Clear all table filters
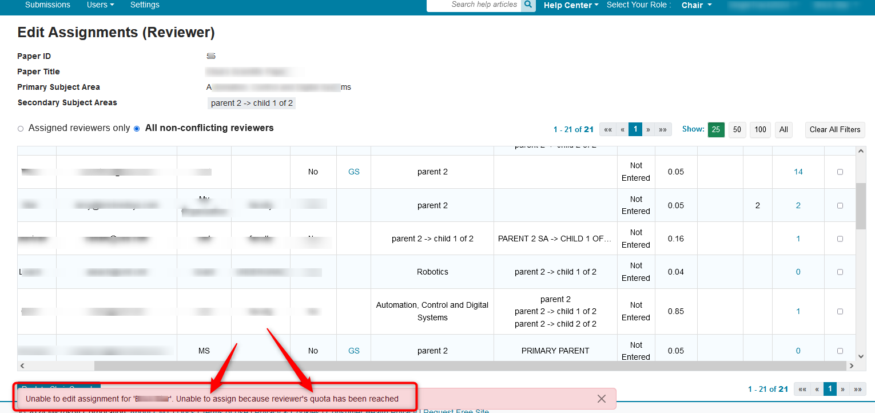The height and width of the screenshot is (413, 875). [834, 129]
